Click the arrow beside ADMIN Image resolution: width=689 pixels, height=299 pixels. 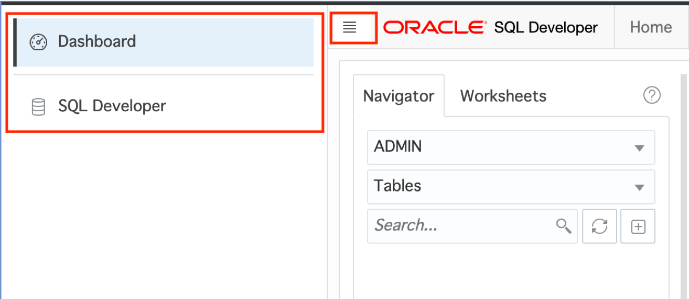pos(639,148)
